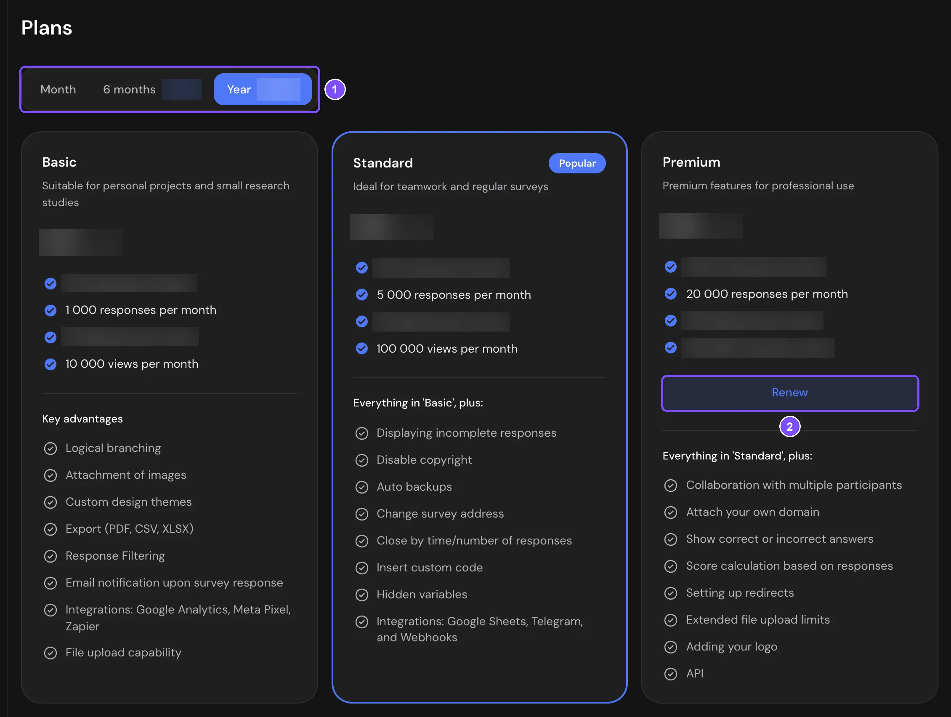The image size is (951, 717).
Task: Click the Auto backups check icon
Action: tap(361, 487)
